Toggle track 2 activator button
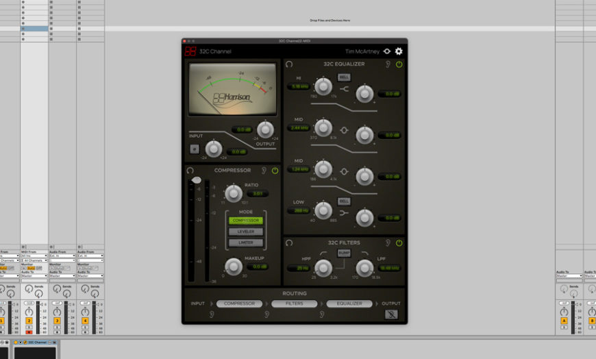Image resolution: width=596 pixels, height=359 pixels. [29, 321]
